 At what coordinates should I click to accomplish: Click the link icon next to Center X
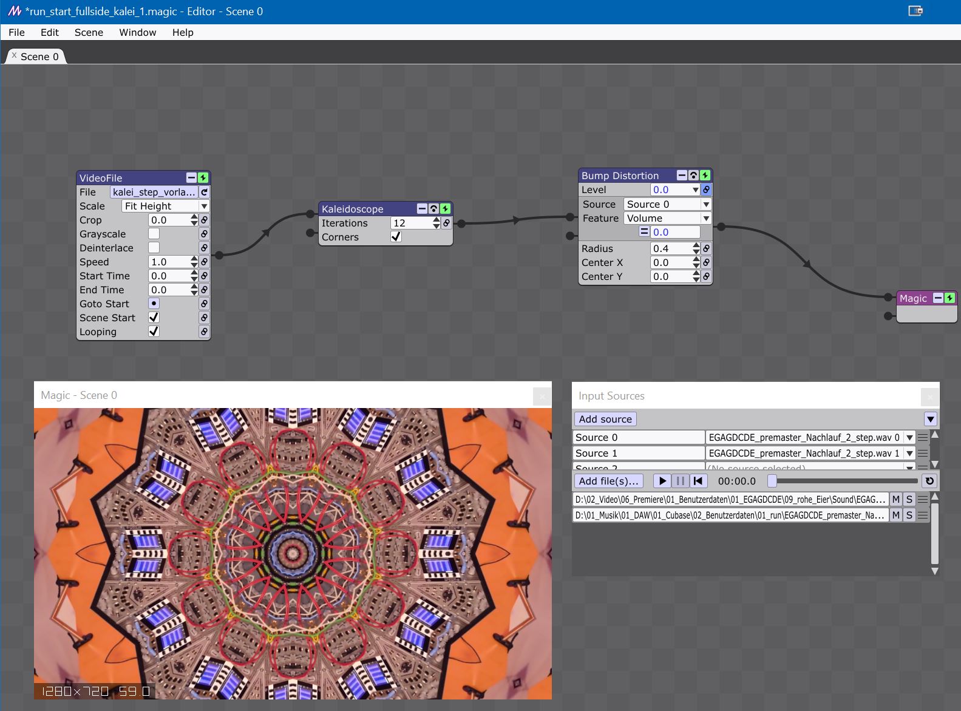pos(706,262)
